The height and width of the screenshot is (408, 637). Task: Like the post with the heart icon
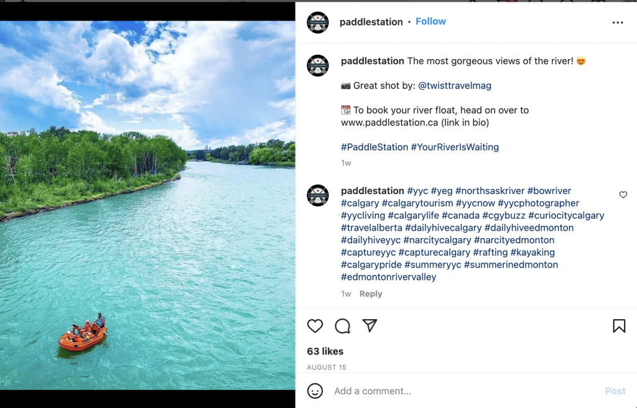[315, 326]
